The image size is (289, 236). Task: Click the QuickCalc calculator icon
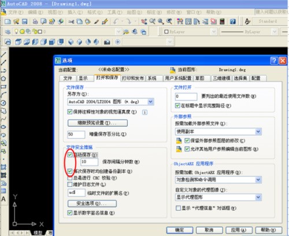click(x=222, y=21)
